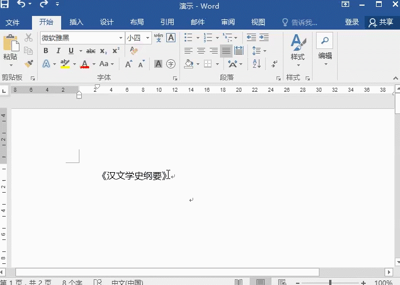Open the 文件 File tab
Screen dimensions: 400x285
click(13, 22)
